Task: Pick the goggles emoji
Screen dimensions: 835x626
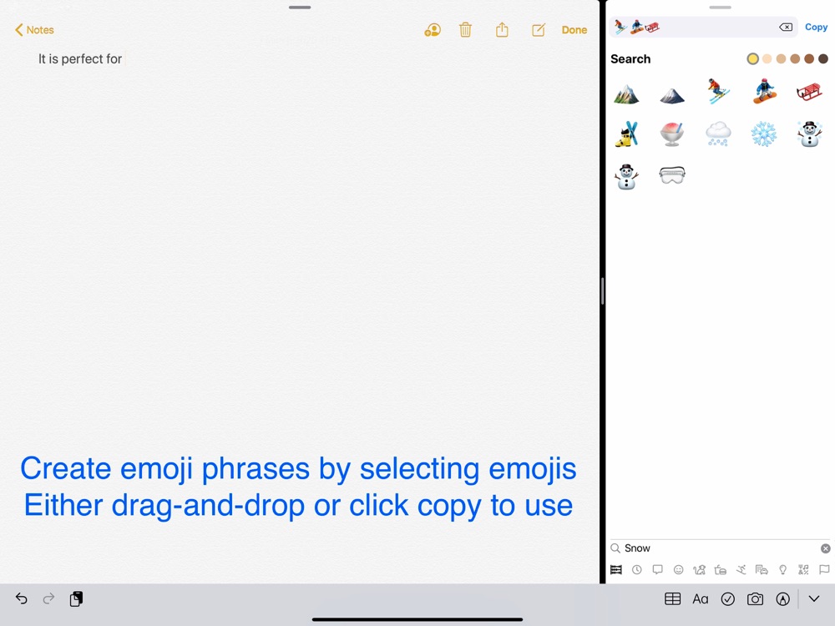Action: (672, 175)
